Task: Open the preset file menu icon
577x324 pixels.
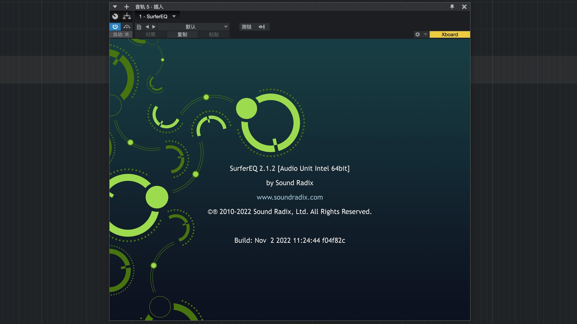Action: click(139, 27)
